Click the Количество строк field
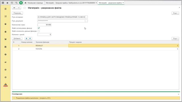Image resolution: width=182 pixels, height=102 pixels. [x=44, y=25]
